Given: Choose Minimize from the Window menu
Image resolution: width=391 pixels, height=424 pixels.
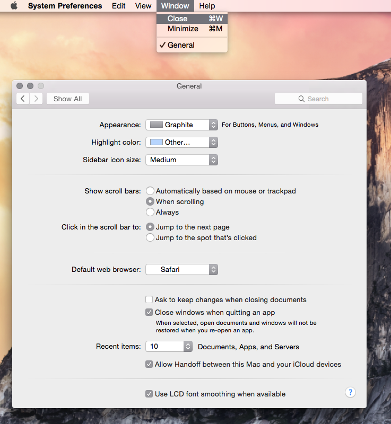Looking at the screenshot, I should click(x=192, y=29).
